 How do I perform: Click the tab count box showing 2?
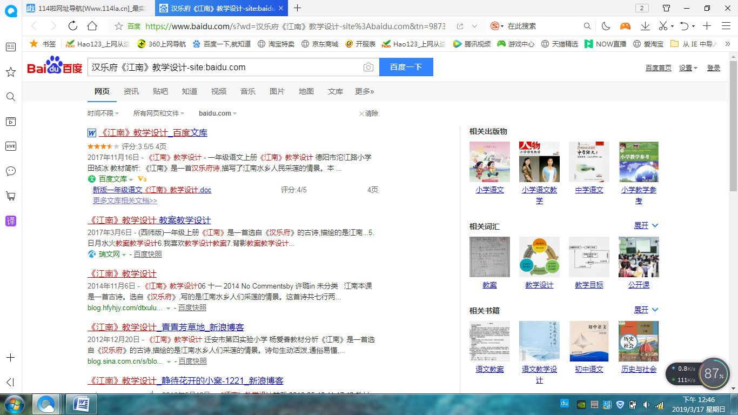pyautogui.click(x=642, y=8)
